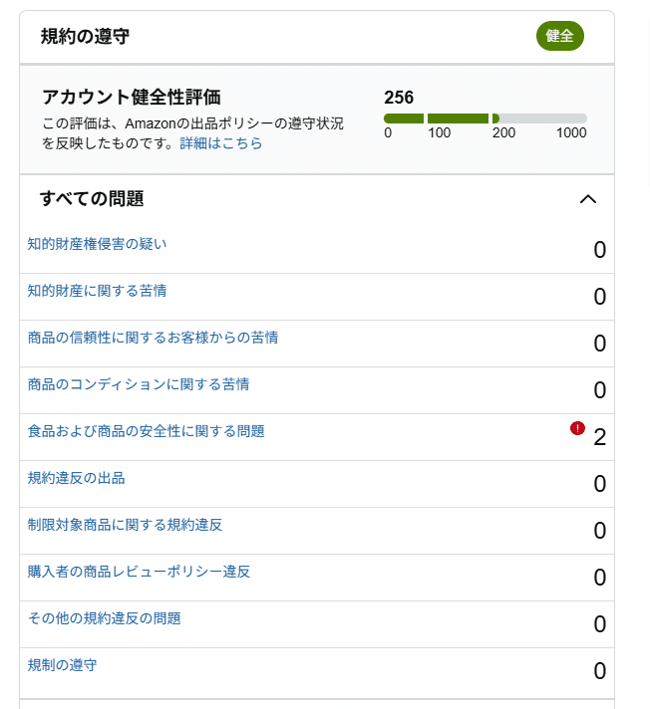
Task: Click the 200 scale label on rating bar
Action: 503,133
